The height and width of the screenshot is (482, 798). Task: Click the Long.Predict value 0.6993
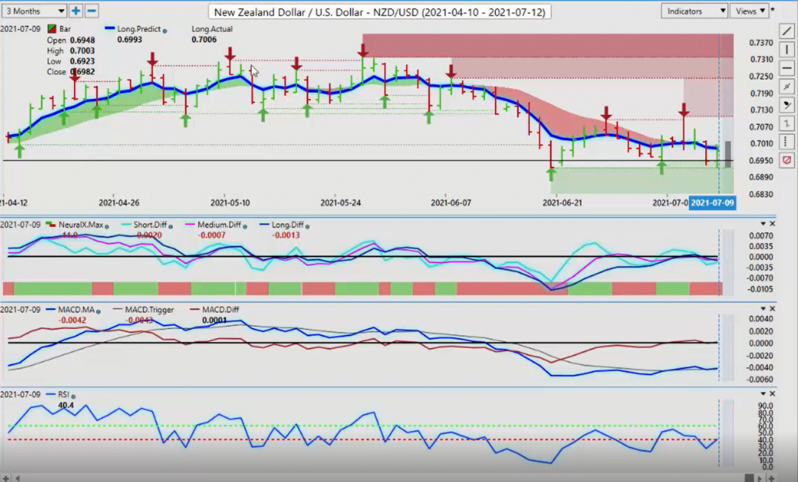[129, 40]
